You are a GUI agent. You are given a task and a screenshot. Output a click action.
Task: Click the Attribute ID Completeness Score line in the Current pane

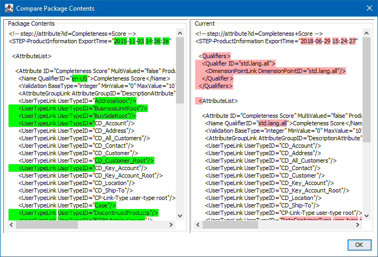click(282, 116)
